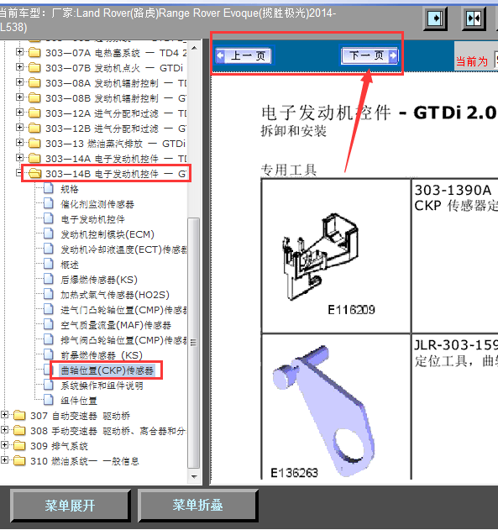Click the right-arrow panel icon at top
Image resolution: width=498 pixels, height=530 pixels.
pos(435,18)
